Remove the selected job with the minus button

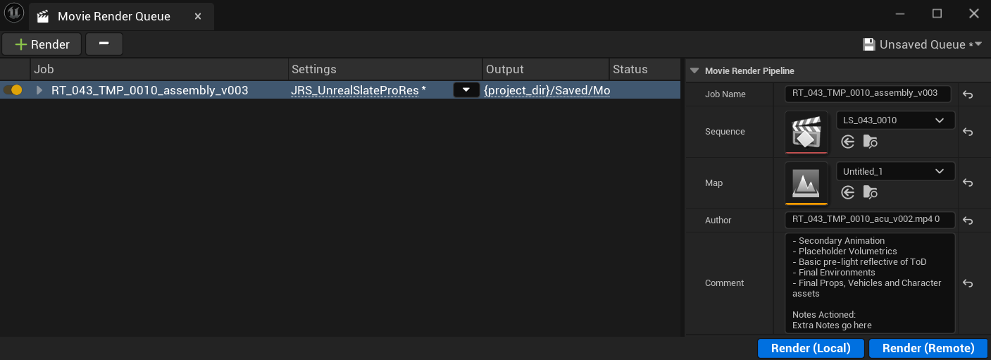coord(104,44)
